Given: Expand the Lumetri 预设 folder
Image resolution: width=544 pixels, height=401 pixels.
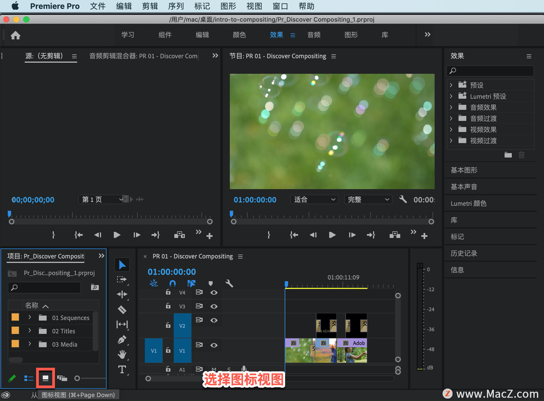Looking at the screenshot, I should [x=451, y=96].
